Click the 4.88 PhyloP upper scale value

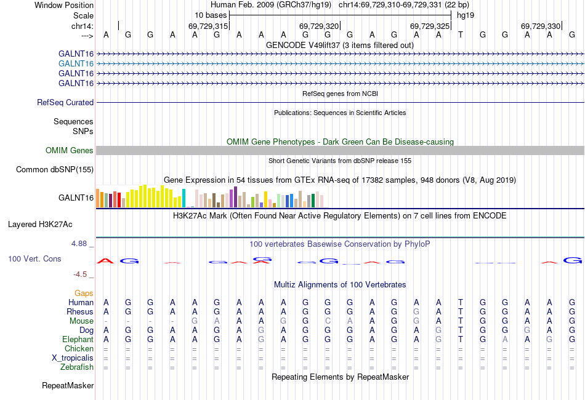click(79, 244)
